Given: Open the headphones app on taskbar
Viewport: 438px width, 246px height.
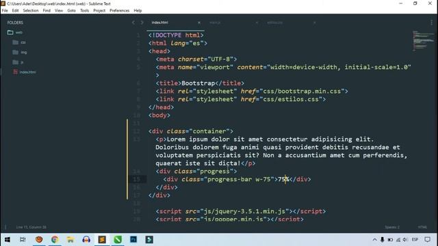Looking at the screenshot, I should point(86,240).
